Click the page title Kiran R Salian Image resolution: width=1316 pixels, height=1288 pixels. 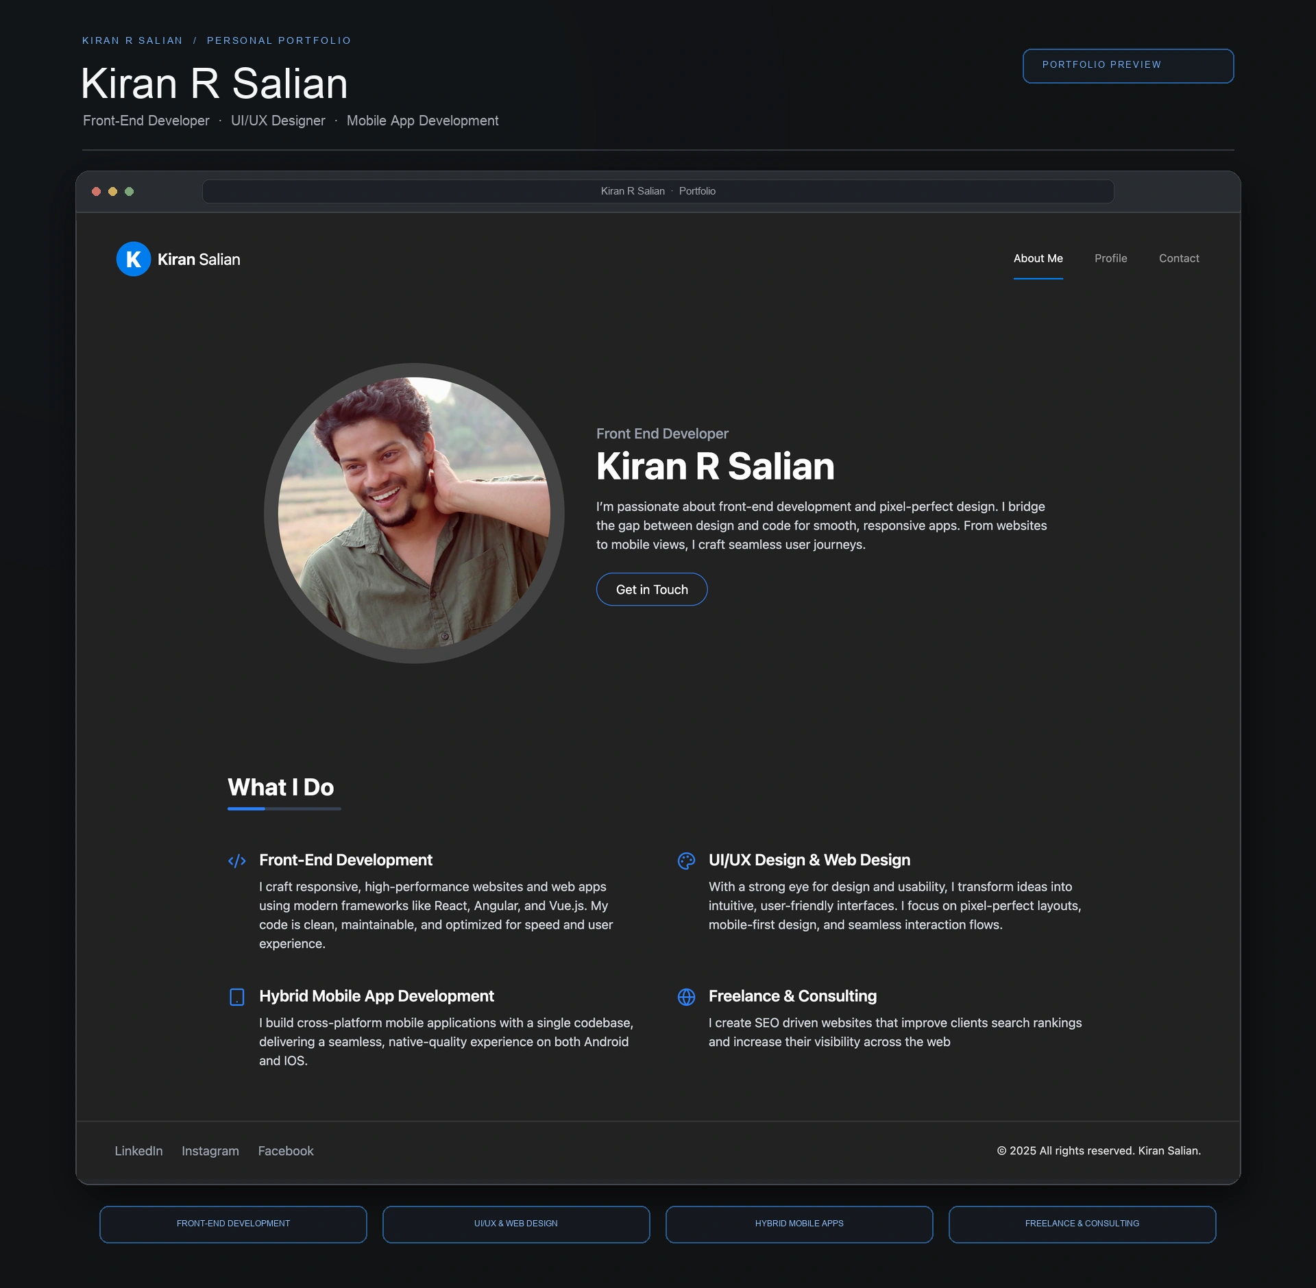click(215, 84)
